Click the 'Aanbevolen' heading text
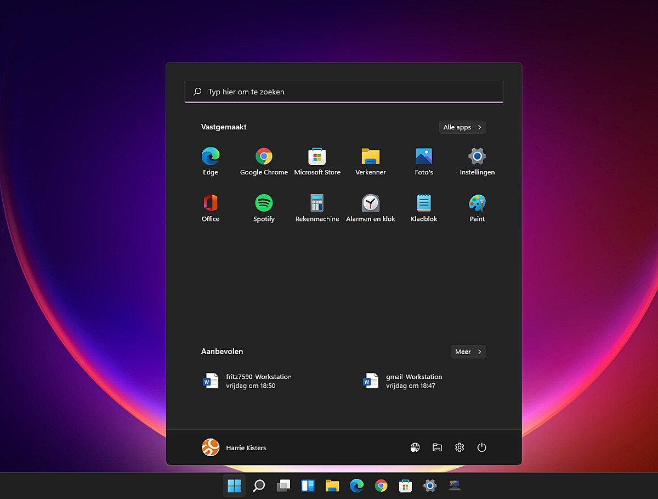 point(222,351)
